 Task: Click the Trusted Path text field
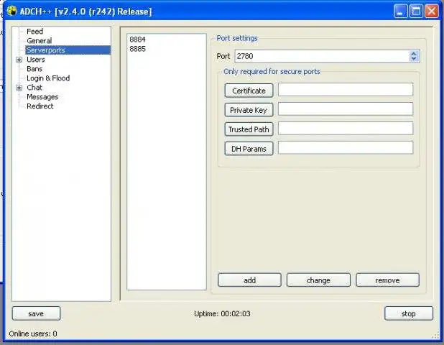click(x=346, y=129)
